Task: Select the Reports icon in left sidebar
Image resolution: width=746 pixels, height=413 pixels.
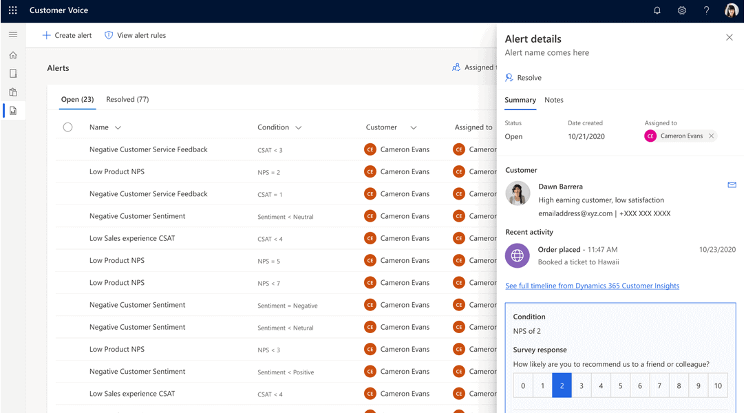Action: [12, 110]
